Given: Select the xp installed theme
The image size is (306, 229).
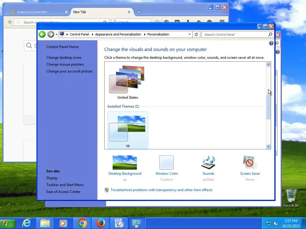Looking at the screenshot, I should [x=128, y=130].
